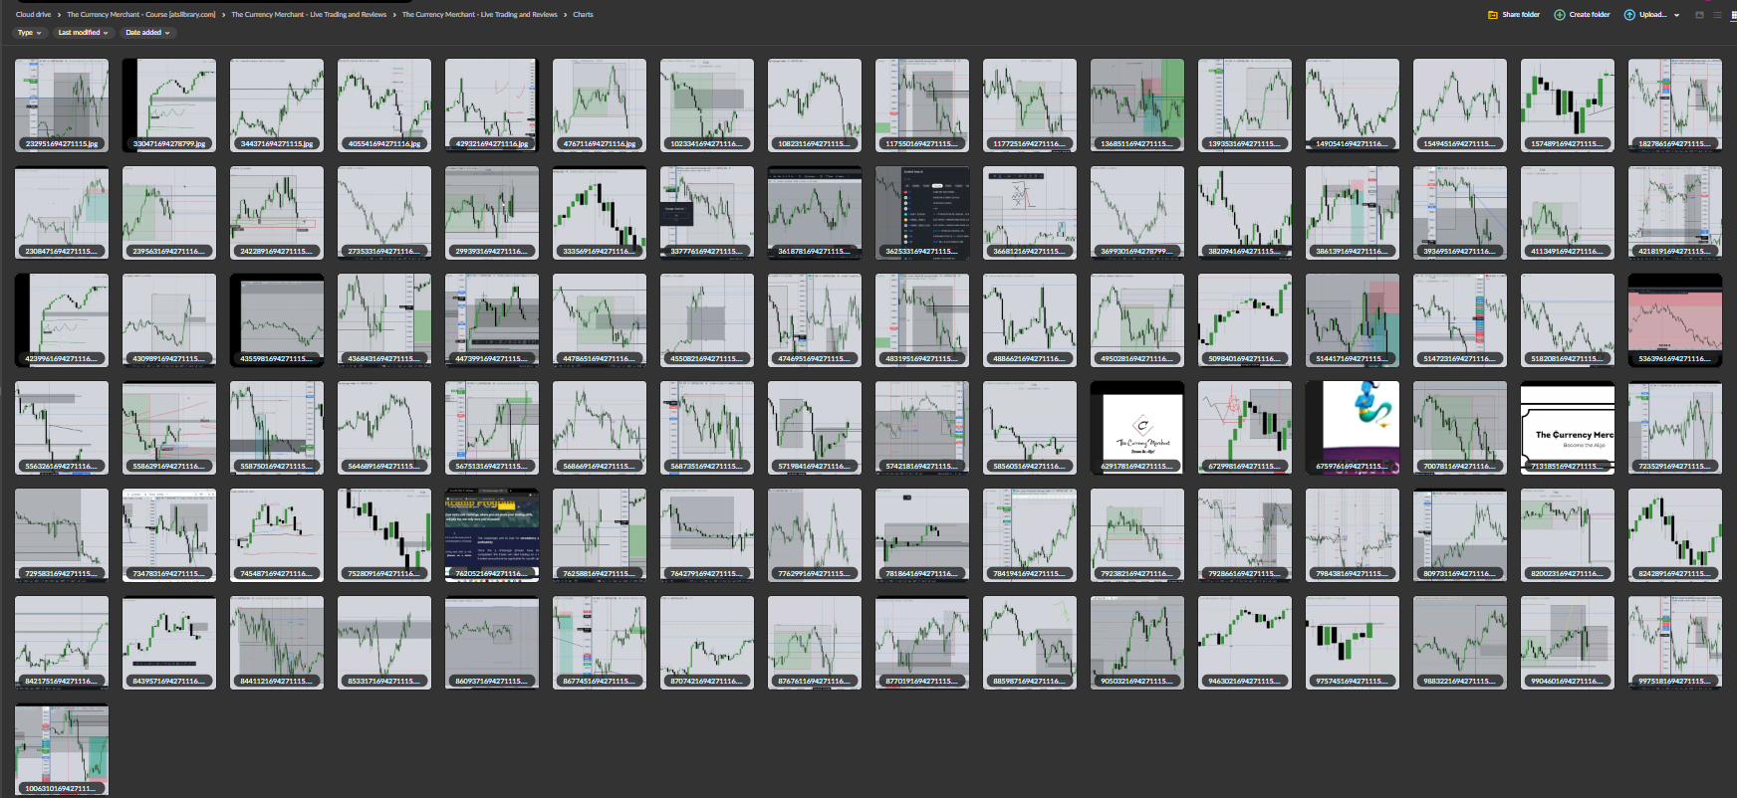This screenshot has height=798, width=1737.
Task: Switch to list view icon
Action: [x=1718, y=15]
